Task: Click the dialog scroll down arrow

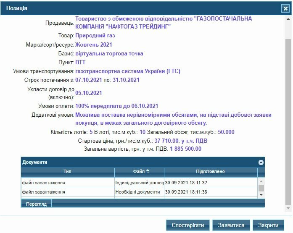Action: pyautogui.click(x=288, y=208)
